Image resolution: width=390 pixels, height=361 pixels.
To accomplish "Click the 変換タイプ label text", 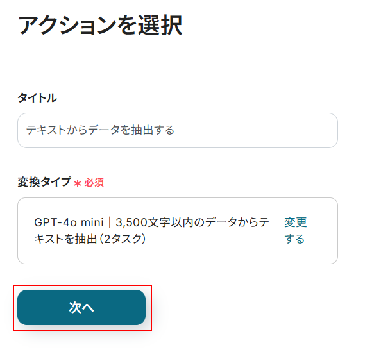I will (x=44, y=182).
